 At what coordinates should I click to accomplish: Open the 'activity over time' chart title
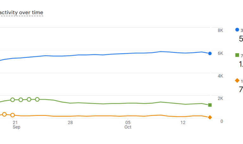point(22,13)
